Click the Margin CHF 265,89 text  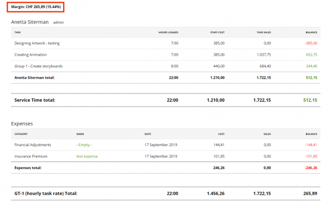36,7
